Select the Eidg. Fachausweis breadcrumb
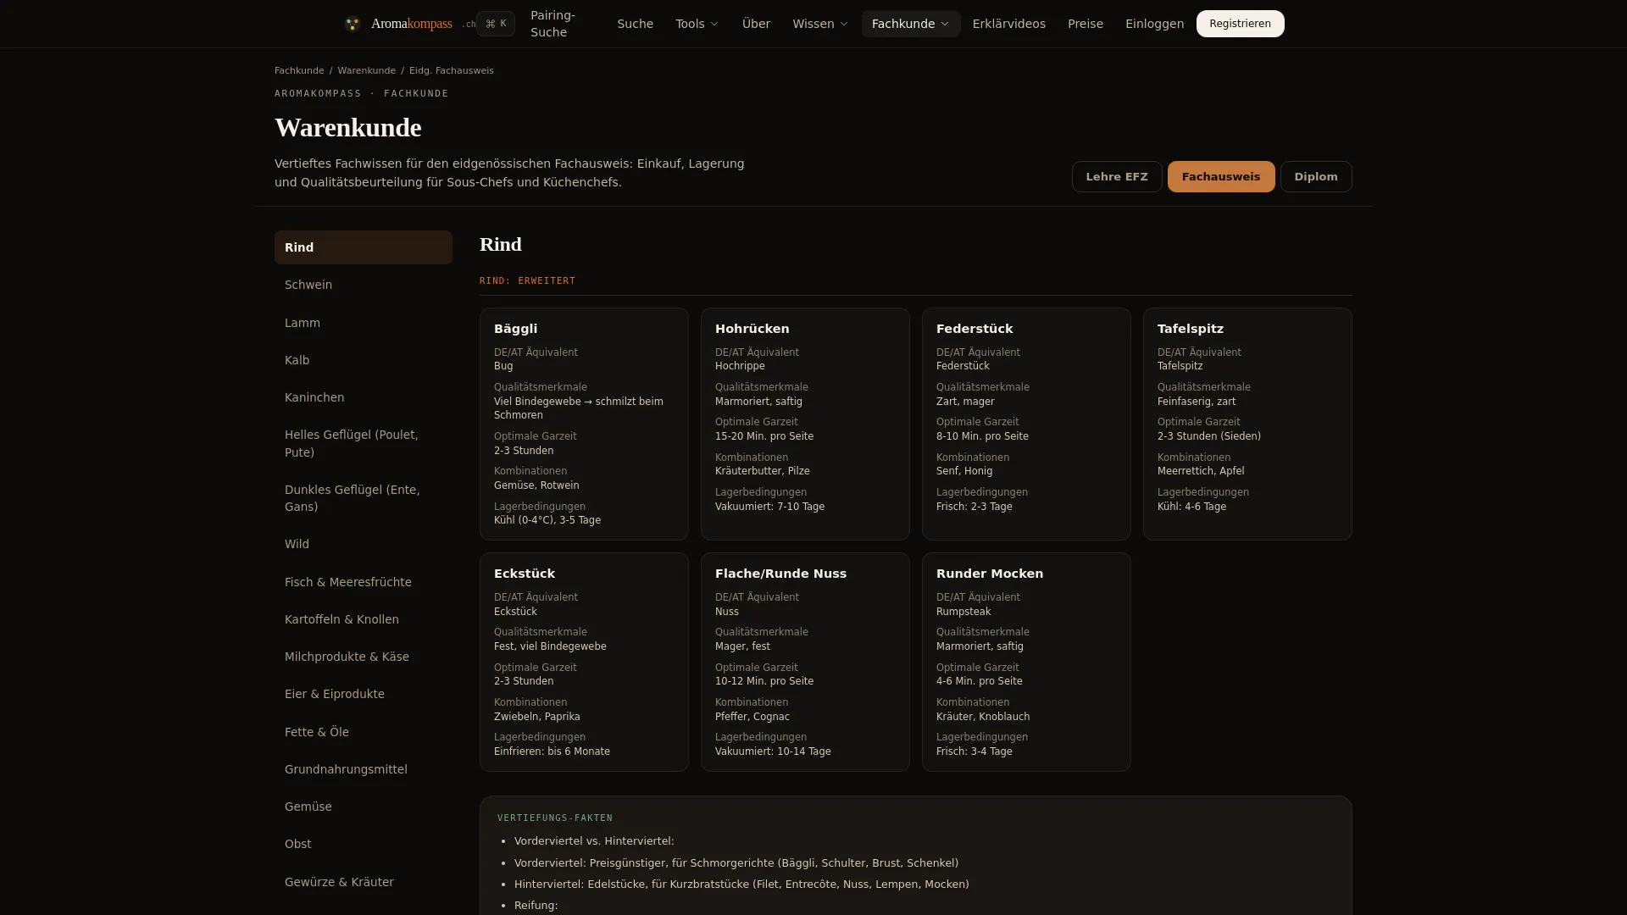The width and height of the screenshot is (1627, 915). click(x=451, y=71)
